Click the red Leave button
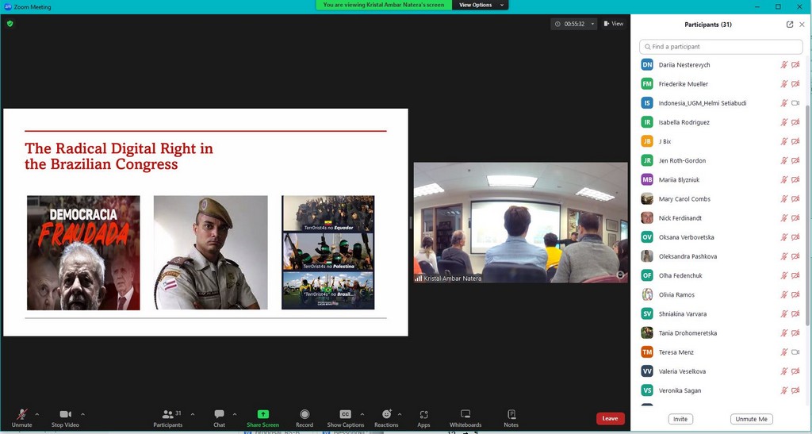This screenshot has height=434, width=812. pos(610,418)
